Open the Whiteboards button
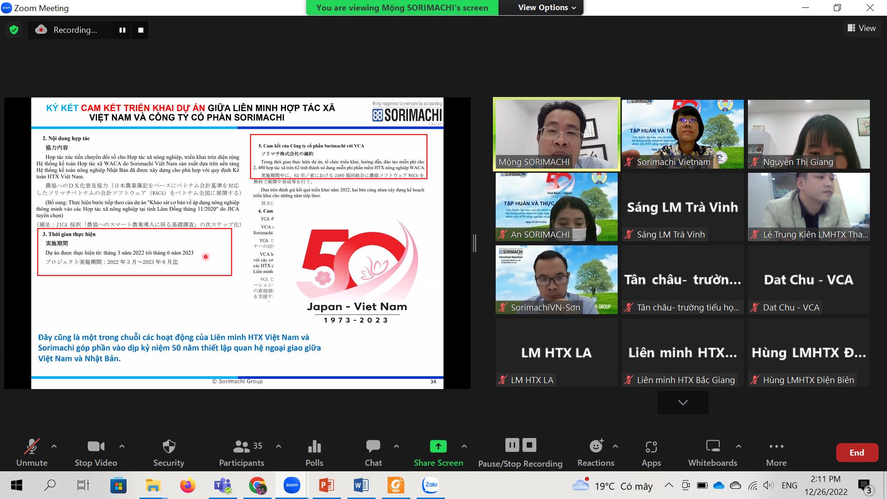 [713, 454]
